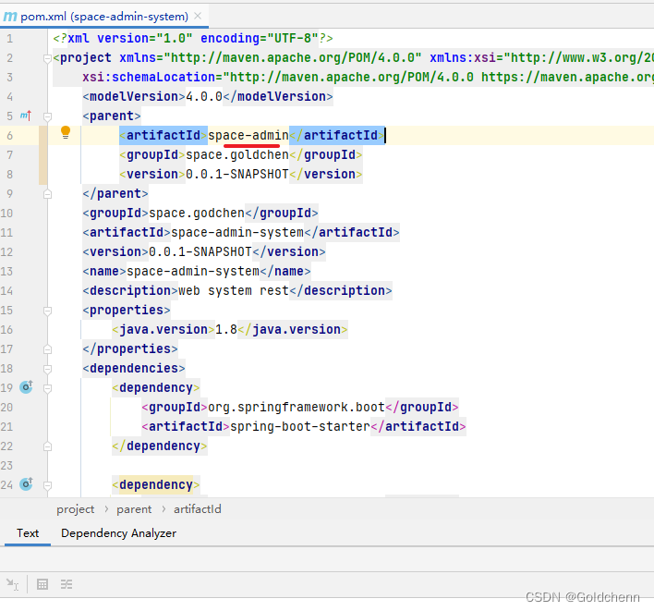Click the 'project' breadcrumb
Viewport: 654px width, 611px height.
76,509
